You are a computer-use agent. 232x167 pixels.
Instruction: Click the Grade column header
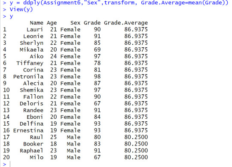pos(92,23)
